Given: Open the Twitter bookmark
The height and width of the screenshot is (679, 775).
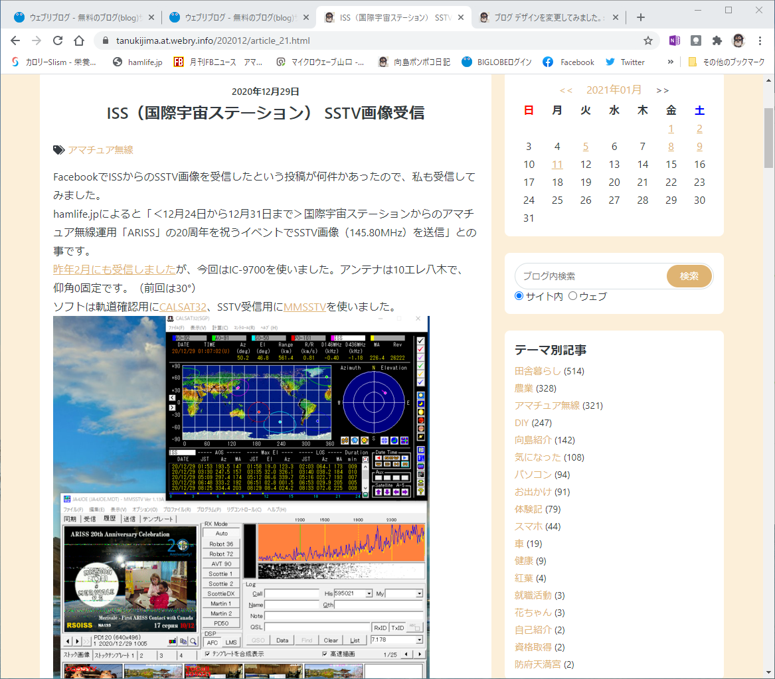Looking at the screenshot, I should tap(625, 62).
